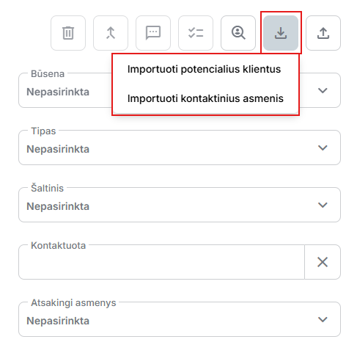
Task: Expand the Būsena dropdown chevron
Action: tap(323, 90)
